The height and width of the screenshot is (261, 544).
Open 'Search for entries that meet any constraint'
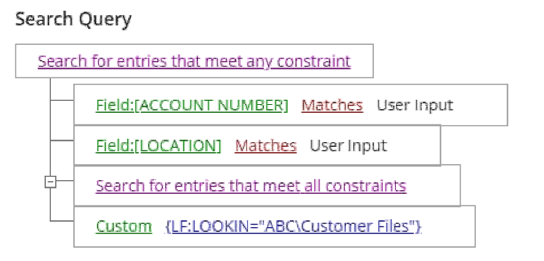[x=194, y=62]
